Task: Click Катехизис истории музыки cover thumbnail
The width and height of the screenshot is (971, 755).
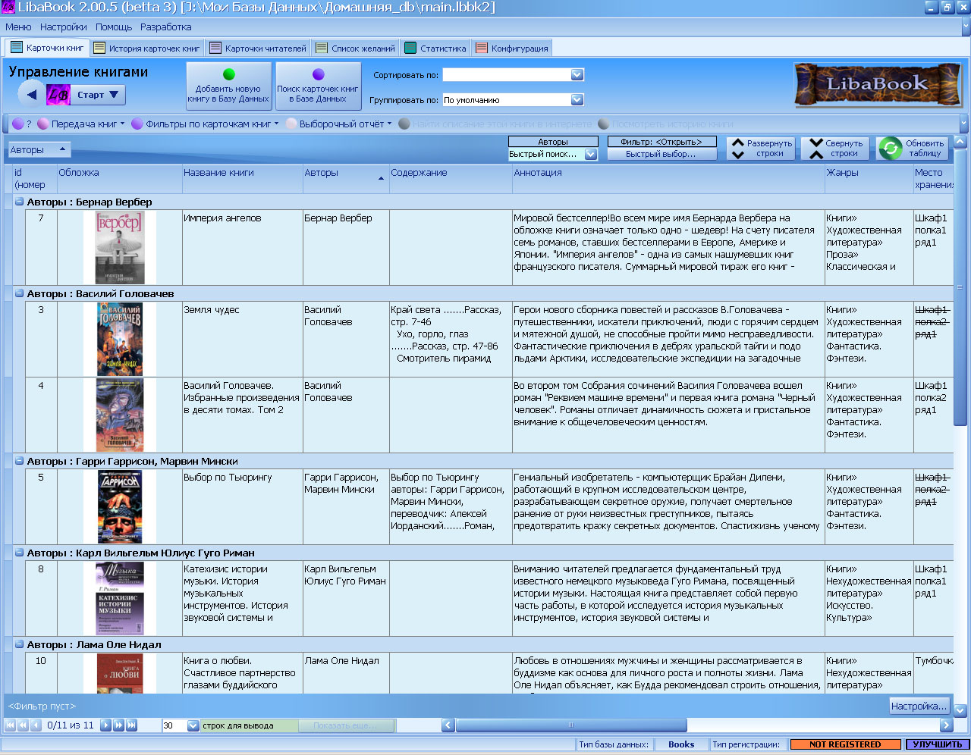Action: click(119, 598)
